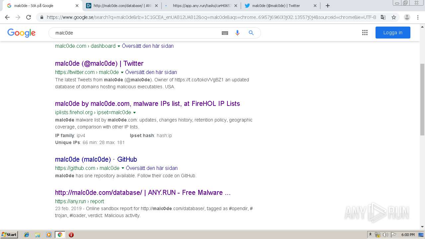Open red Opera icon in taskbar
This screenshot has width=425, height=239.
point(71,235)
